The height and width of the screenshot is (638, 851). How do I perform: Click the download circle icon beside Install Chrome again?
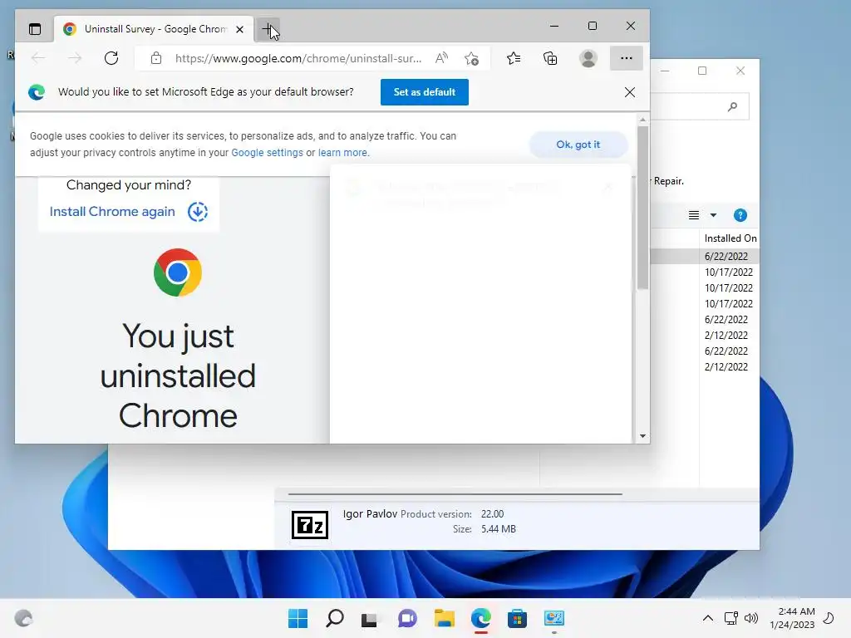click(198, 212)
